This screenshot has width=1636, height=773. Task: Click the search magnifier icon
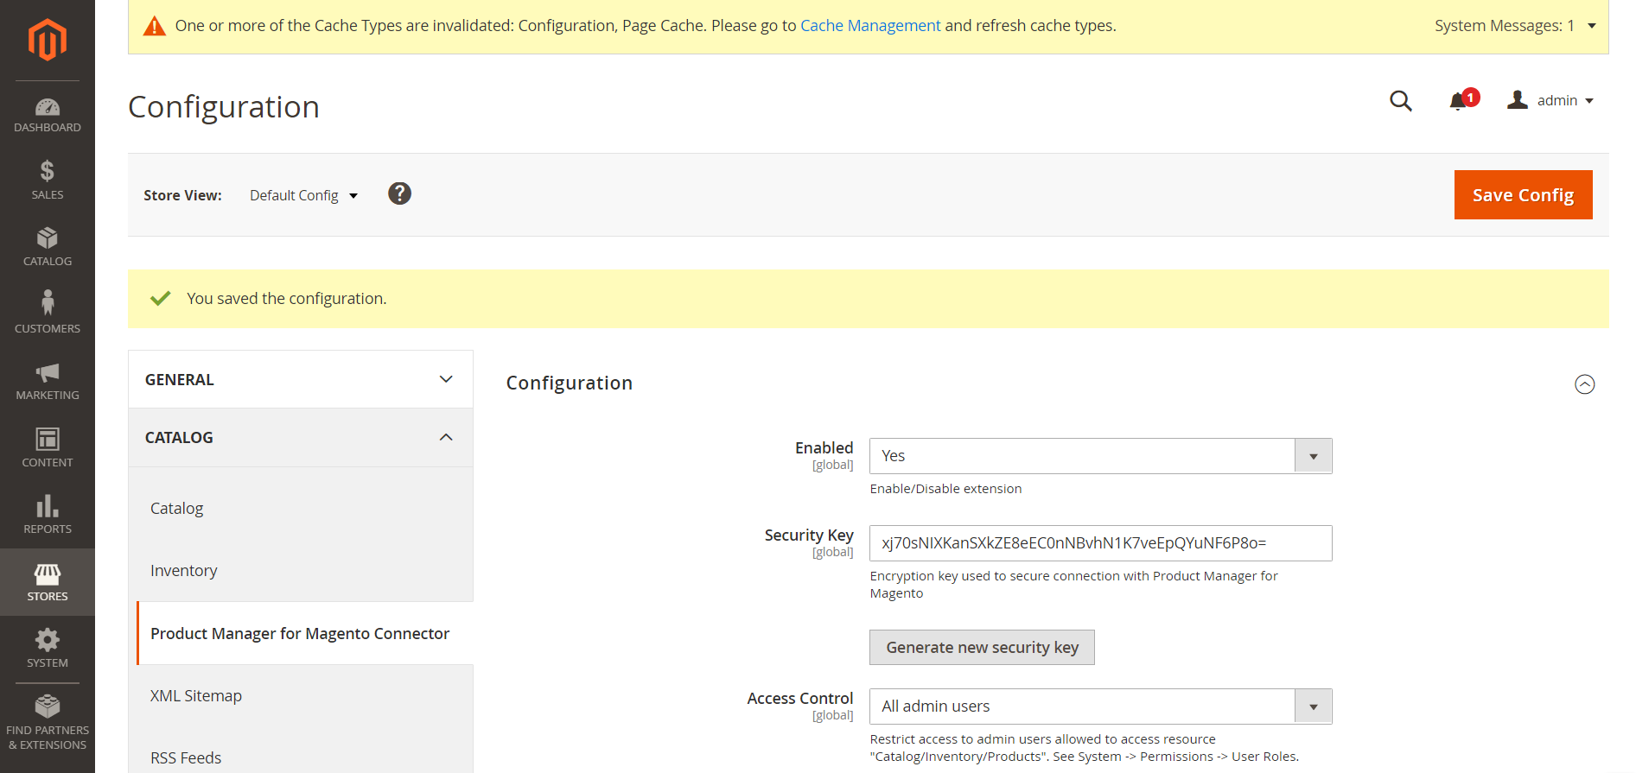(x=1400, y=101)
